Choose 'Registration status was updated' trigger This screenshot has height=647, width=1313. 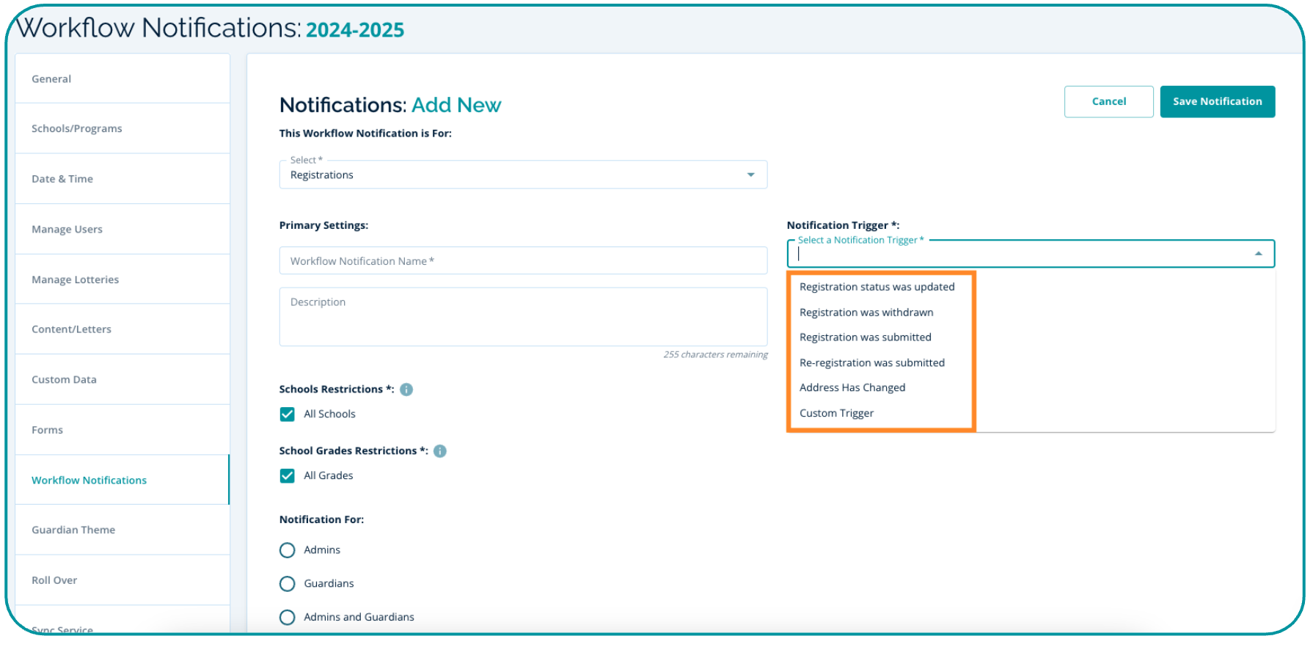pos(877,287)
